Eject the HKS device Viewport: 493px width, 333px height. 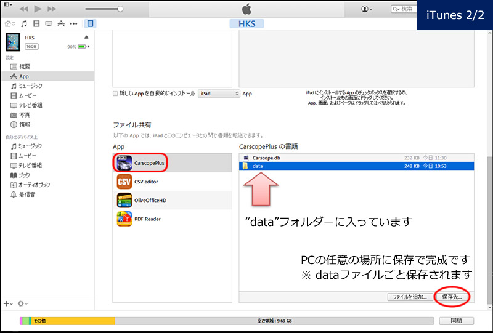[x=86, y=38]
